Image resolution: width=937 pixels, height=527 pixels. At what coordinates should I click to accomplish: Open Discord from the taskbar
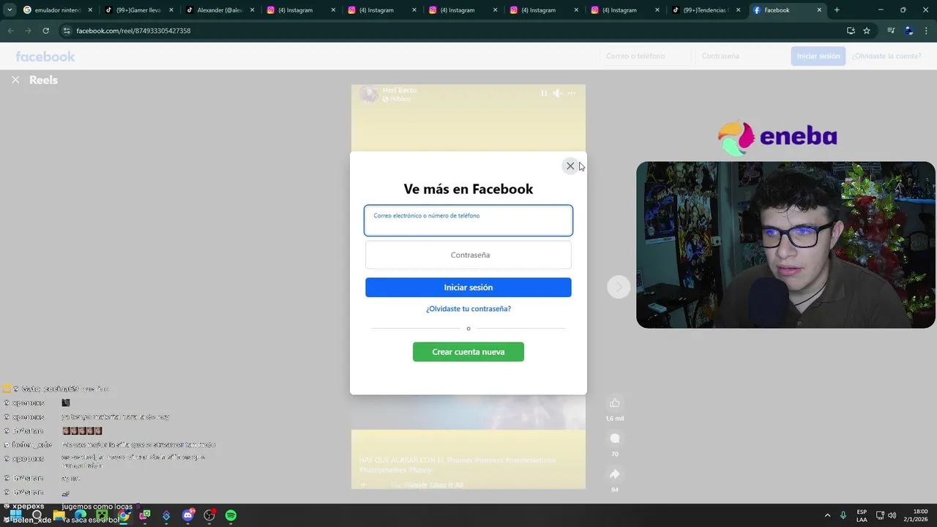coord(188,515)
